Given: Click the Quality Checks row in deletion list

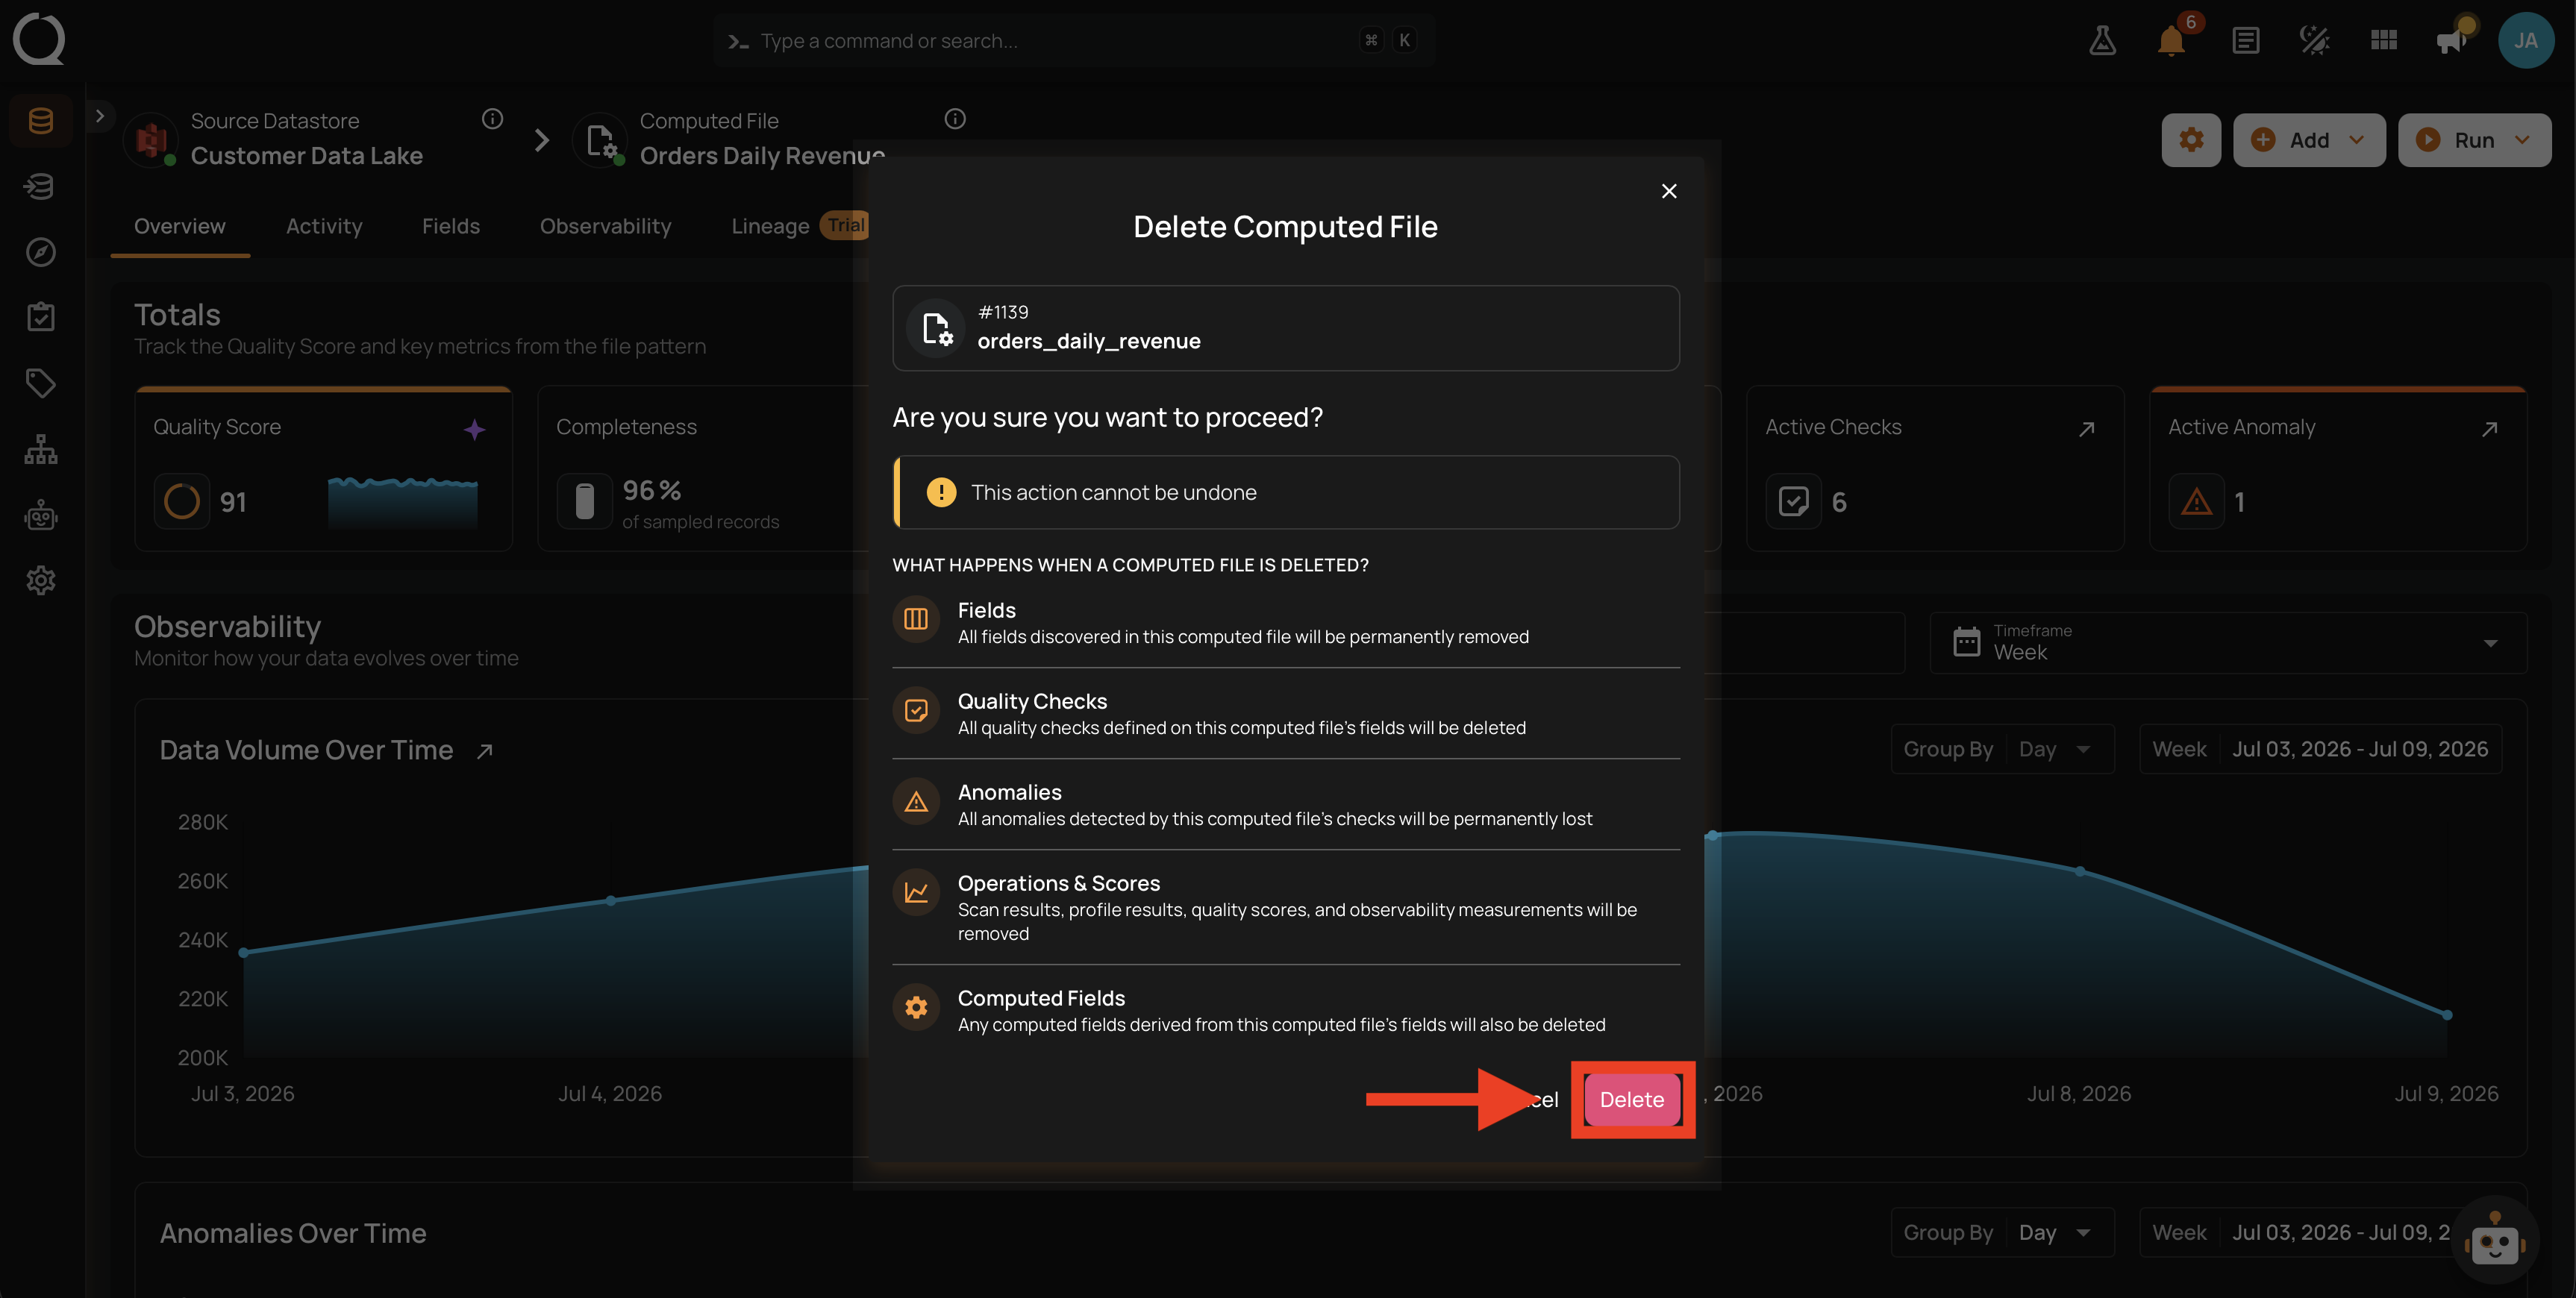Looking at the screenshot, I should pos(1285,713).
